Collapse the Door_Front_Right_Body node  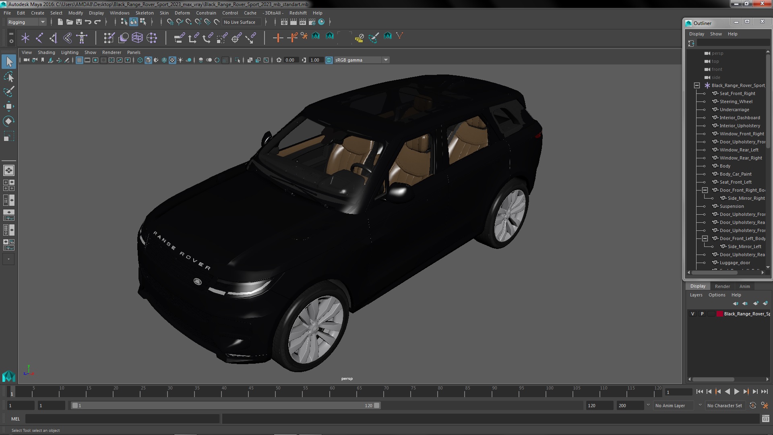[x=705, y=190]
